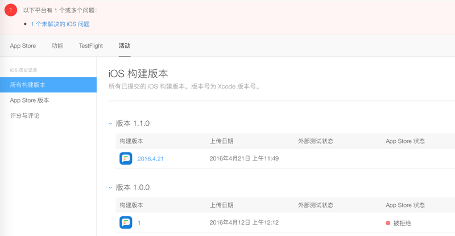Click the 上传日期 column header in 1.1.0
Image resolution: width=455 pixels, height=236 pixels.
point(221,141)
